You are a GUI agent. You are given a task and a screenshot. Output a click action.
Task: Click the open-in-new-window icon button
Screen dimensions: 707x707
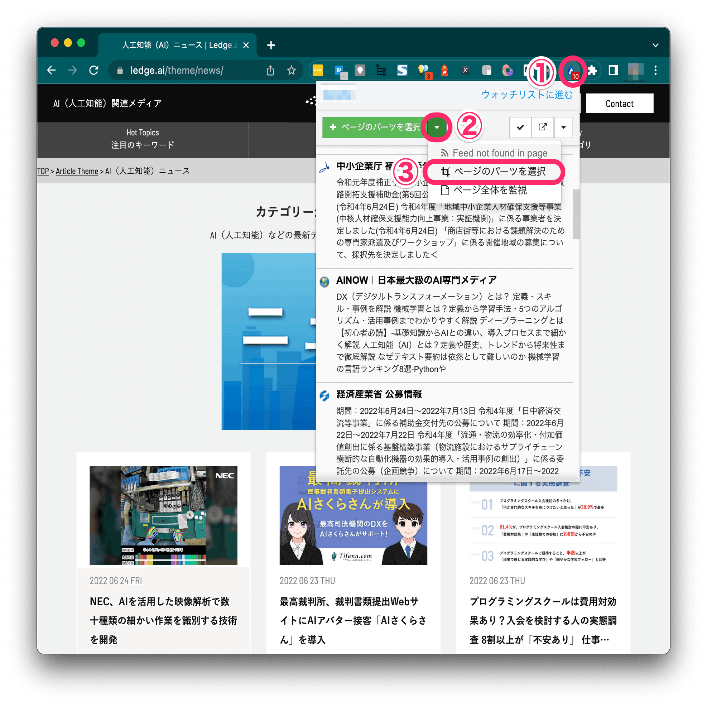click(x=543, y=128)
